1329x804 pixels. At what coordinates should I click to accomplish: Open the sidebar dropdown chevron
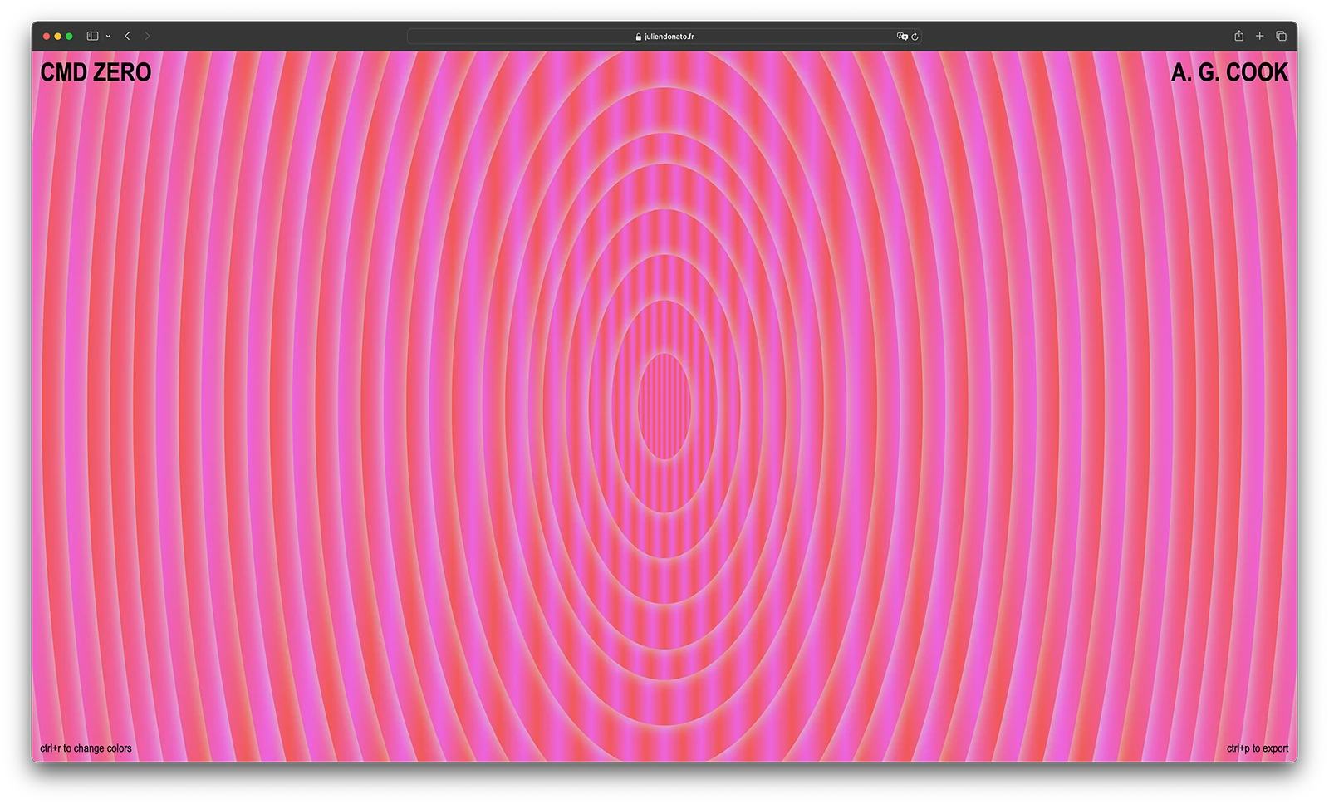[108, 36]
